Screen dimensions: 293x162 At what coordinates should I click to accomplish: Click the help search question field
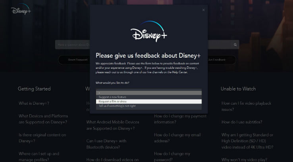[73, 45]
